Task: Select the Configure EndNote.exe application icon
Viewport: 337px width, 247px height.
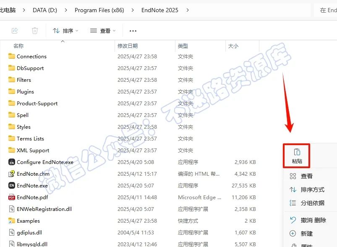Action: click(x=12, y=162)
